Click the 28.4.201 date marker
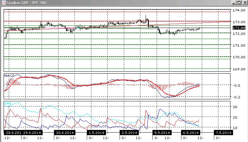Screen dimensions: 248x142 pyautogui.click(x=13, y=133)
